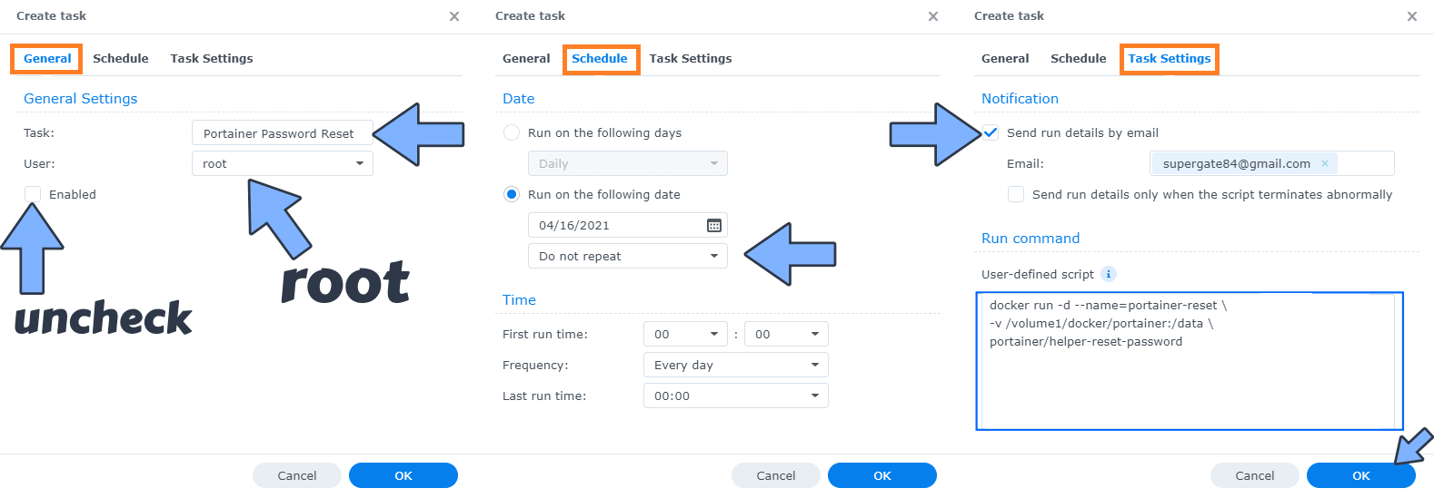Screen dimensions: 1434x498
Task: Switch to the highlighted Schedule tab
Action: click(x=600, y=59)
